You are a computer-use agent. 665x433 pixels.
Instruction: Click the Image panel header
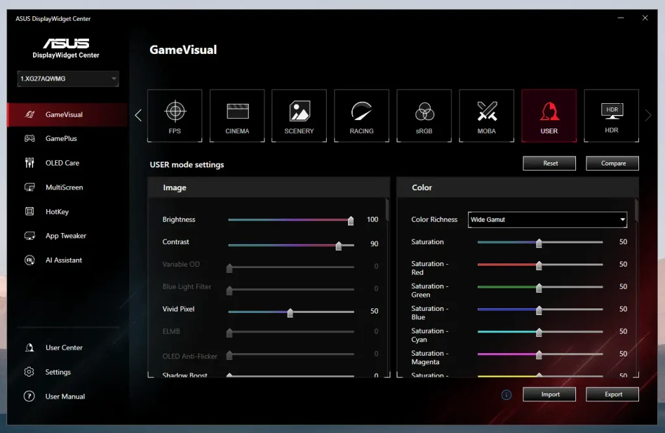click(x=268, y=188)
